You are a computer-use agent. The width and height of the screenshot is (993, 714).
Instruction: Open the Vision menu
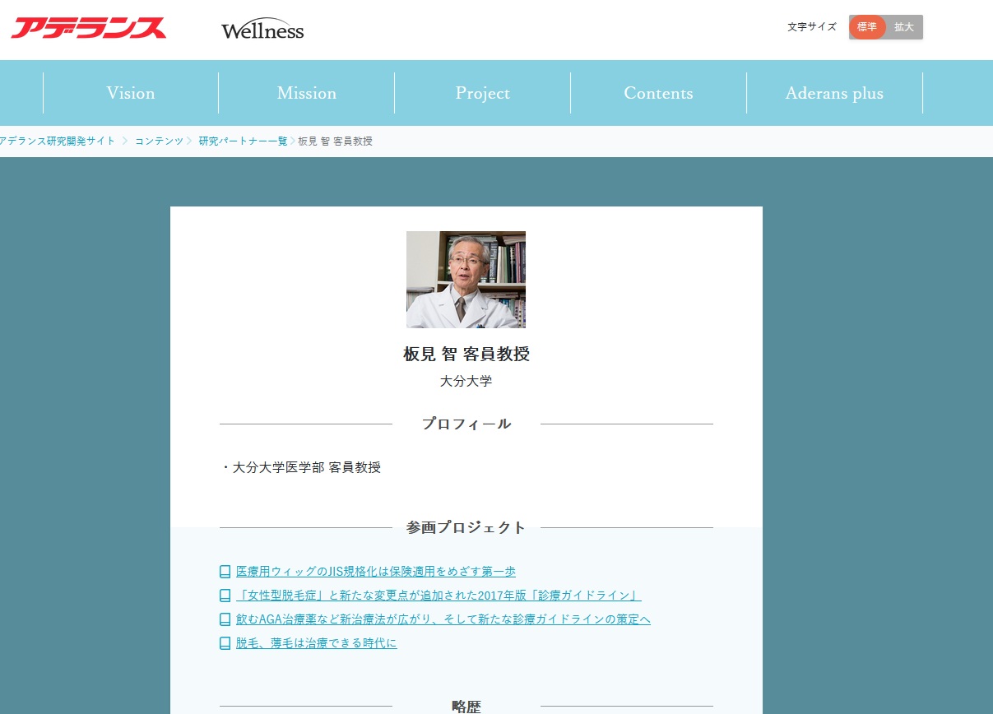[x=131, y=93]
